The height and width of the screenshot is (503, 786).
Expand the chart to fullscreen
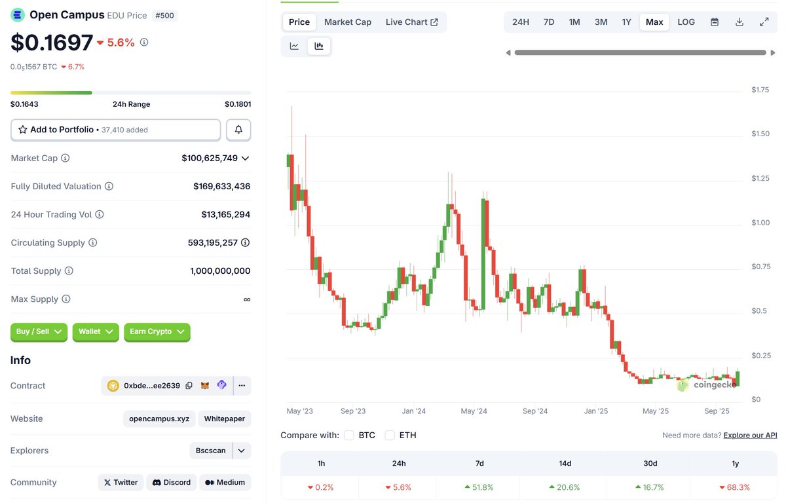pyautogui.click(x=764, y=22)
